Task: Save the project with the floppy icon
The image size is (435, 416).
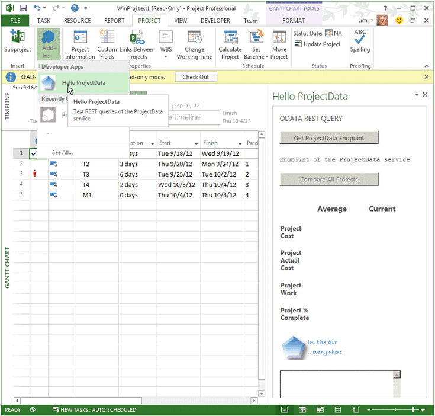Action: click(x=23, y=8)
